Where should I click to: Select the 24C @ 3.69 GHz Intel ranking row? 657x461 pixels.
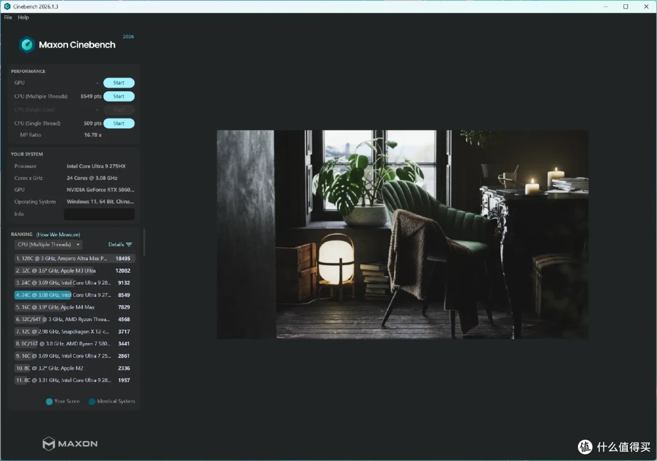(74, 283)
